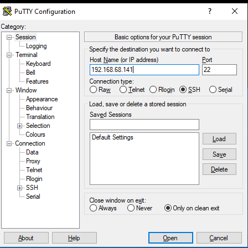This screenshot has width=248, height=248.
Task: Collapse the Connection tree node
Action: click(9, 143)
